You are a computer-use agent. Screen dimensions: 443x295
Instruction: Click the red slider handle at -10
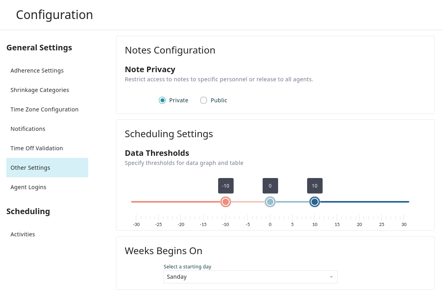click(x=226, y=202)
